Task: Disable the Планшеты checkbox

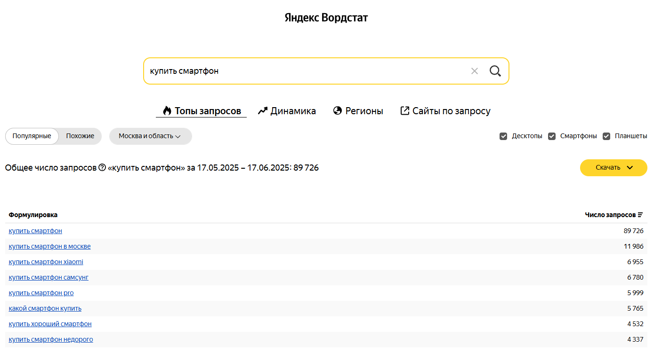Action: (x=606, y=136)
